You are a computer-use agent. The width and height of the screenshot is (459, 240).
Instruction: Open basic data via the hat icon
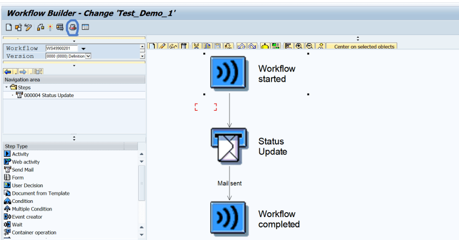[73, 27]
